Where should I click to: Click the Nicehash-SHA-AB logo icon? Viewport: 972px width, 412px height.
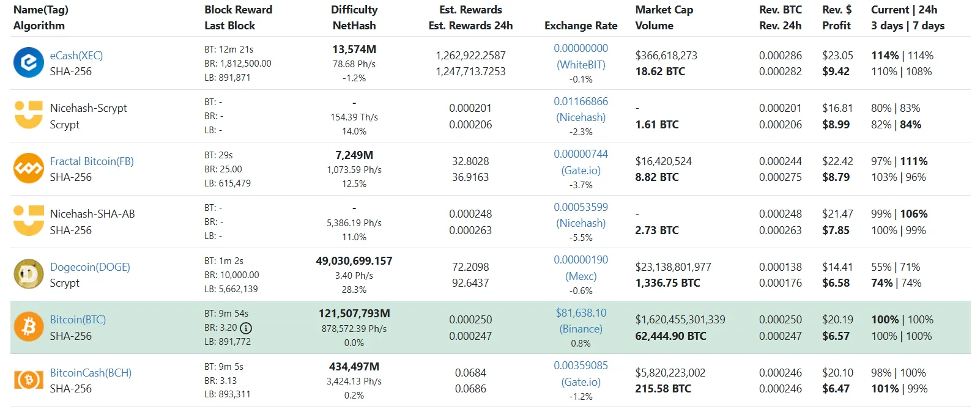tap(29, 221)
